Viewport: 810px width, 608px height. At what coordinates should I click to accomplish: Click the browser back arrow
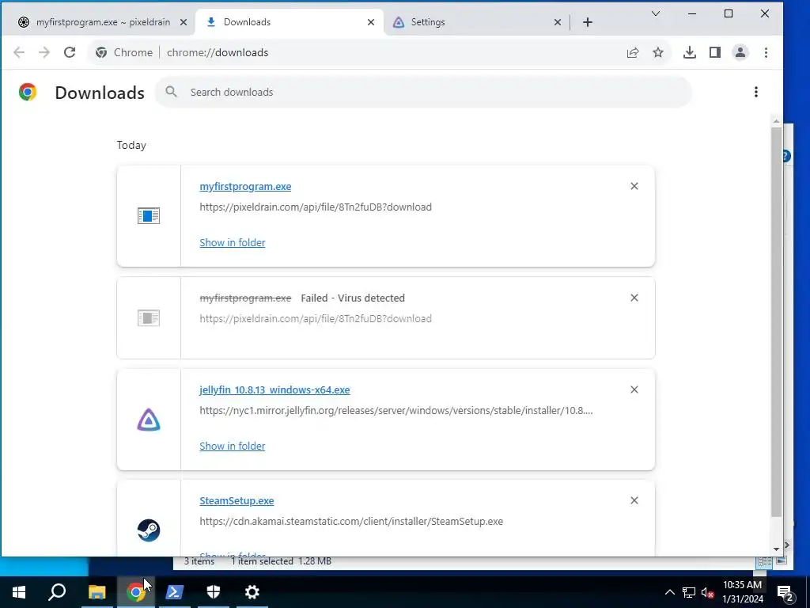pos(19,52)
